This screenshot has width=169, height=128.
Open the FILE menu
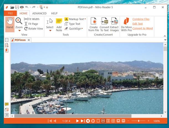pos(10,13)
